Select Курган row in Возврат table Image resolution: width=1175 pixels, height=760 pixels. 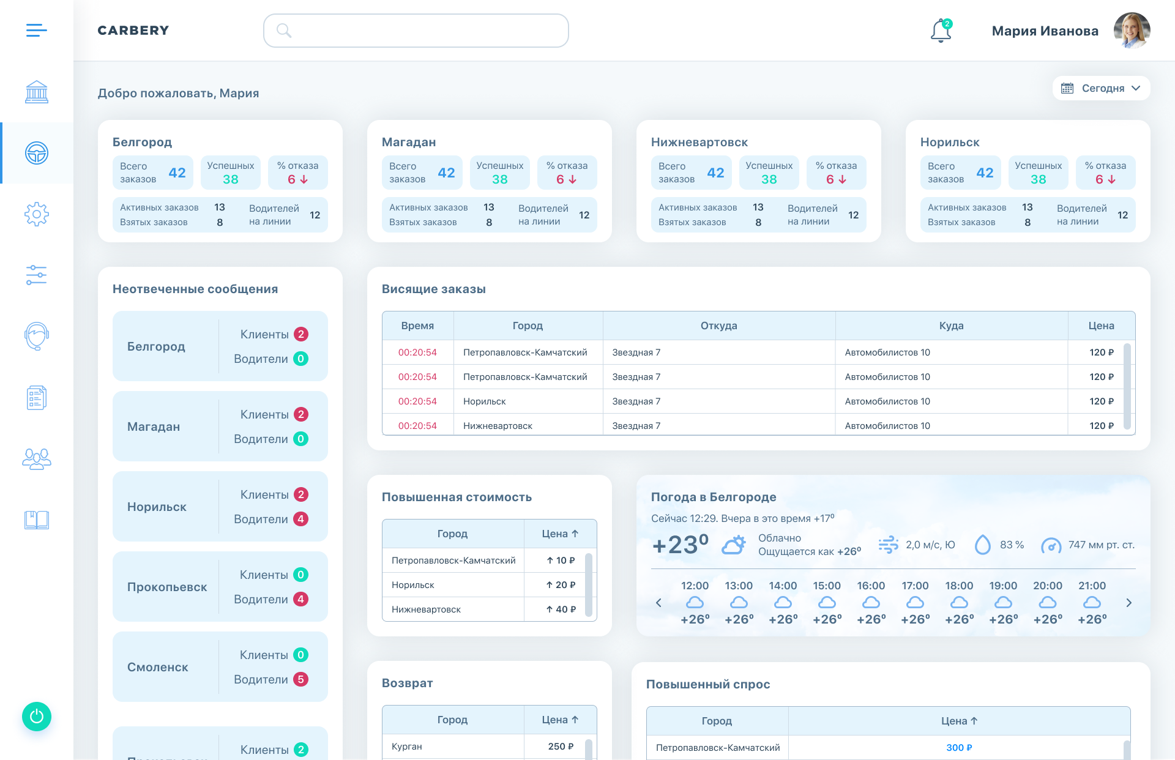(490, 747)
